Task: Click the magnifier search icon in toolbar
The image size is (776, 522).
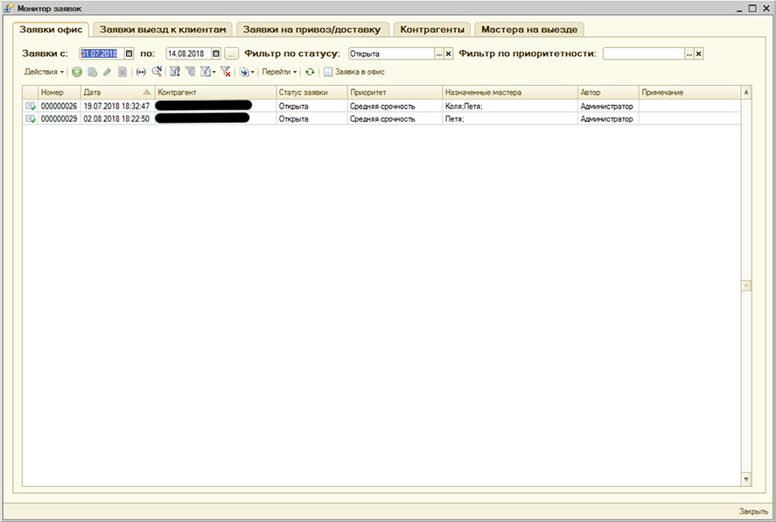Action: point(157,72)
